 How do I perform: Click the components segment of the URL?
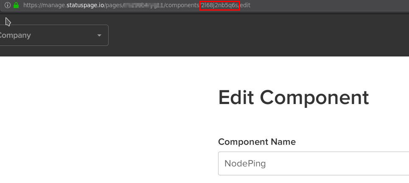[182, 6]
